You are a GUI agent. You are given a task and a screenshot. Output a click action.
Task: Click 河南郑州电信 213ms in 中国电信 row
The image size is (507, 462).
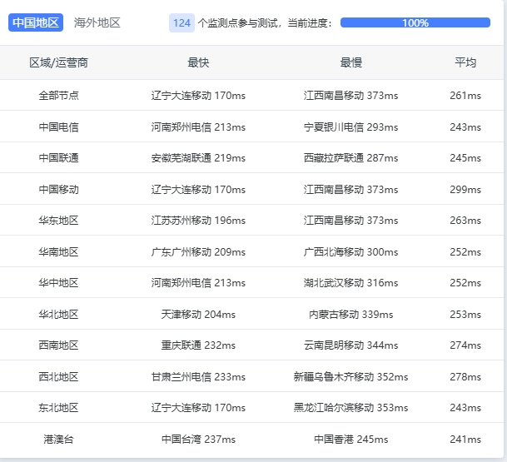point(198,127)
